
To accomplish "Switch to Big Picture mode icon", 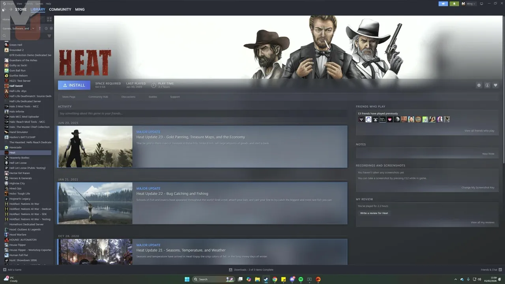I will [481, 4].
